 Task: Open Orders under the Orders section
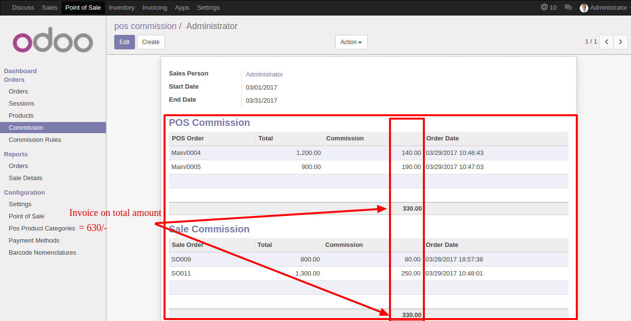(x=18, y=92)
